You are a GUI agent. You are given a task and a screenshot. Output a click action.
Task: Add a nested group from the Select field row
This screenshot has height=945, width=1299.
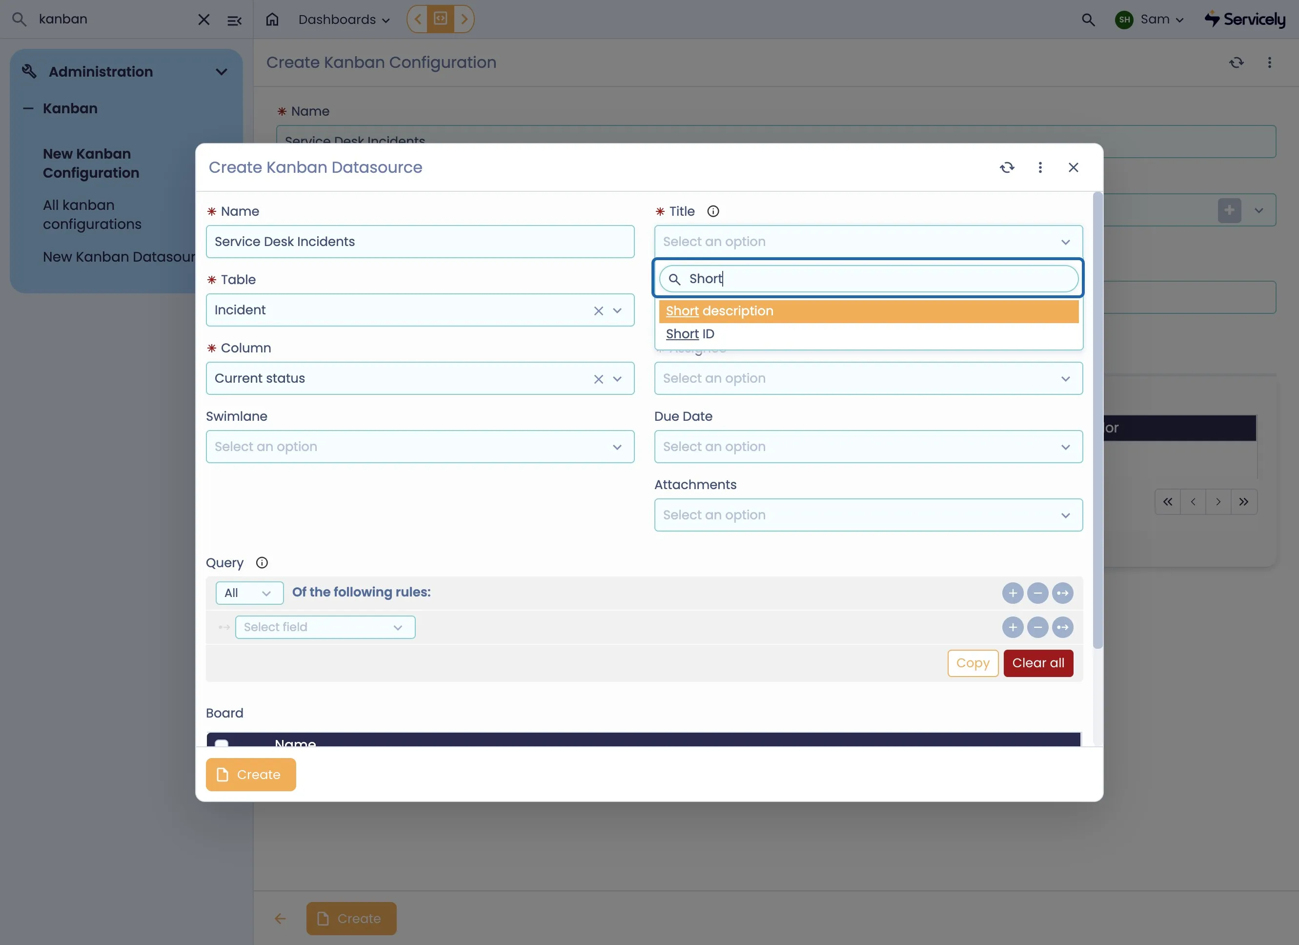pyautogui.click(x=1062, y=628)
